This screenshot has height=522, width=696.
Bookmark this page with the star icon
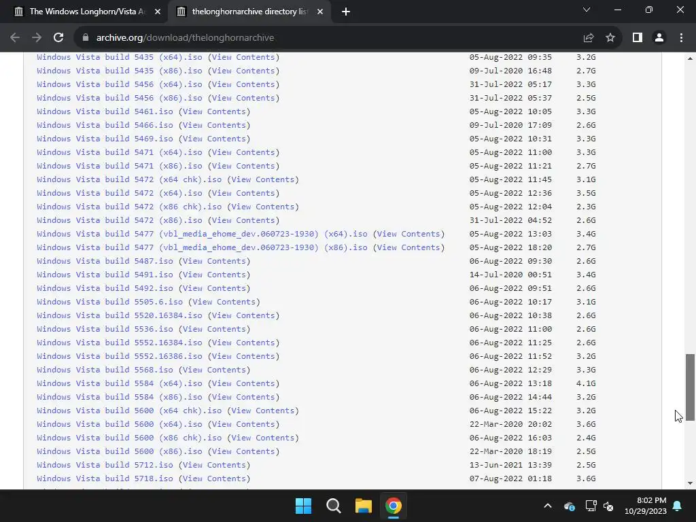pyautogui.click(x=610, y=38)
